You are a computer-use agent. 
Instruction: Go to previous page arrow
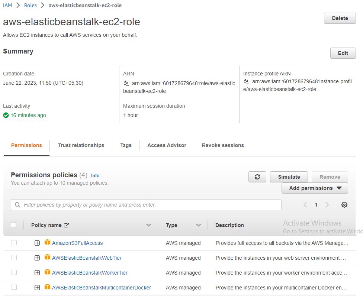(305, 204)
